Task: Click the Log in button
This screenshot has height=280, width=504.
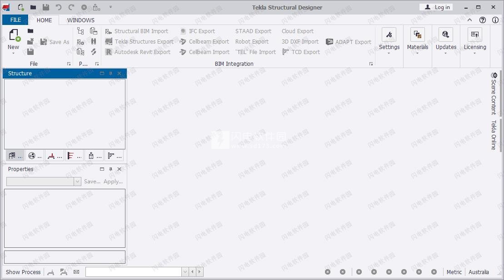Action: (436, 7)
